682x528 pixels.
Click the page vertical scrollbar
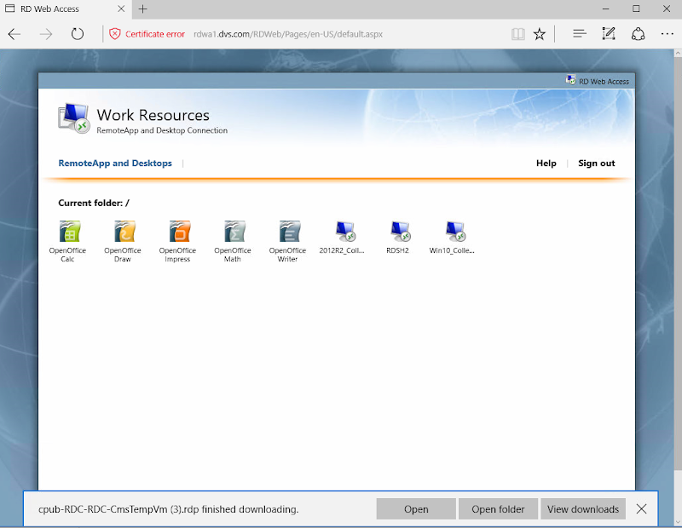678,265
